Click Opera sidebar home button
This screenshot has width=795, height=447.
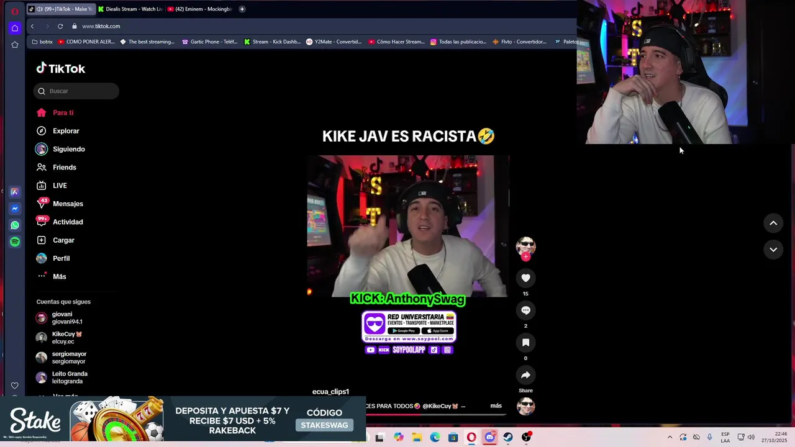point(15,28)
